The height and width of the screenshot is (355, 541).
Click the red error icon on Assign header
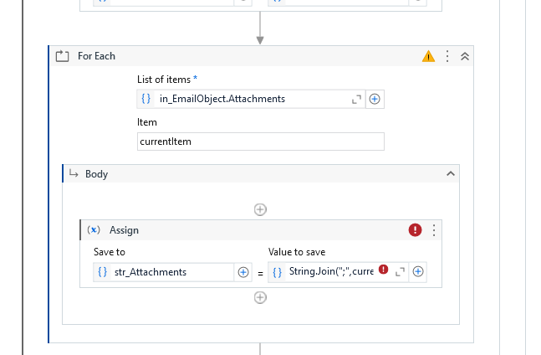(x=415, y=230)
